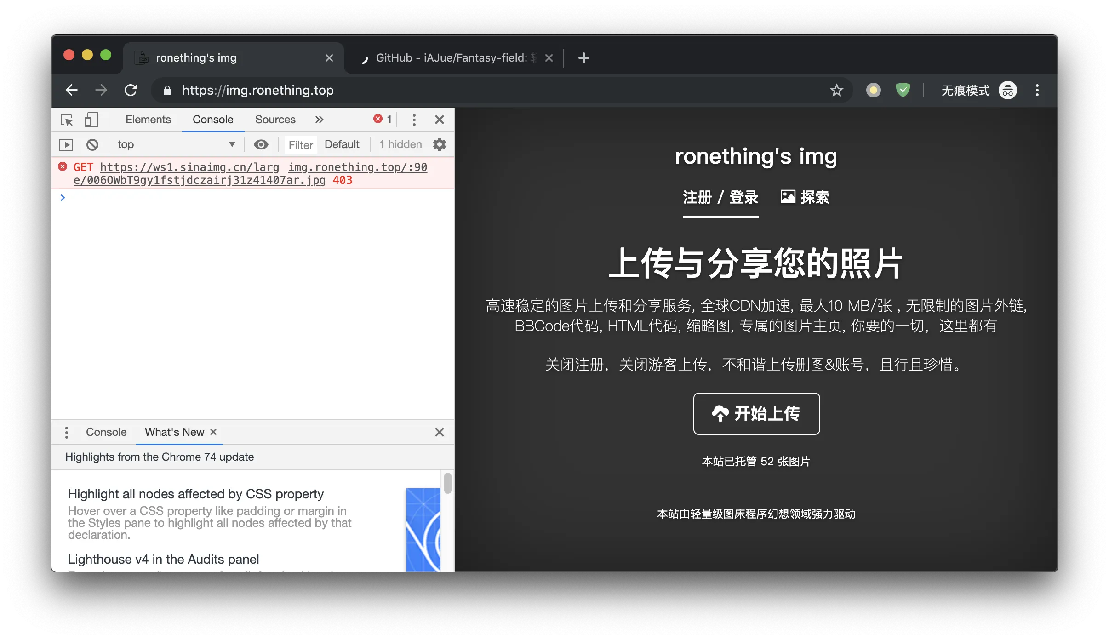Screen dimensions: 1109x640
Task: Switch to the Console panel tab
Action: [x=213, y=120]
